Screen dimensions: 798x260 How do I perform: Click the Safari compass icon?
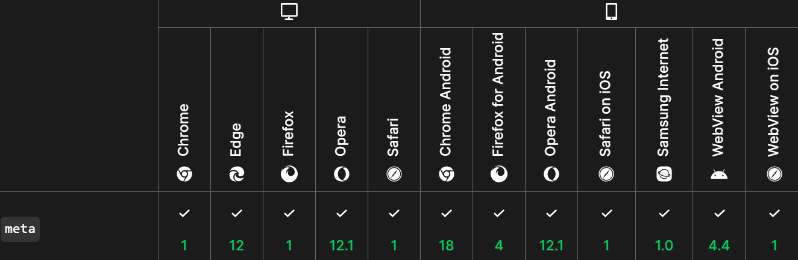tap(394, 175)
